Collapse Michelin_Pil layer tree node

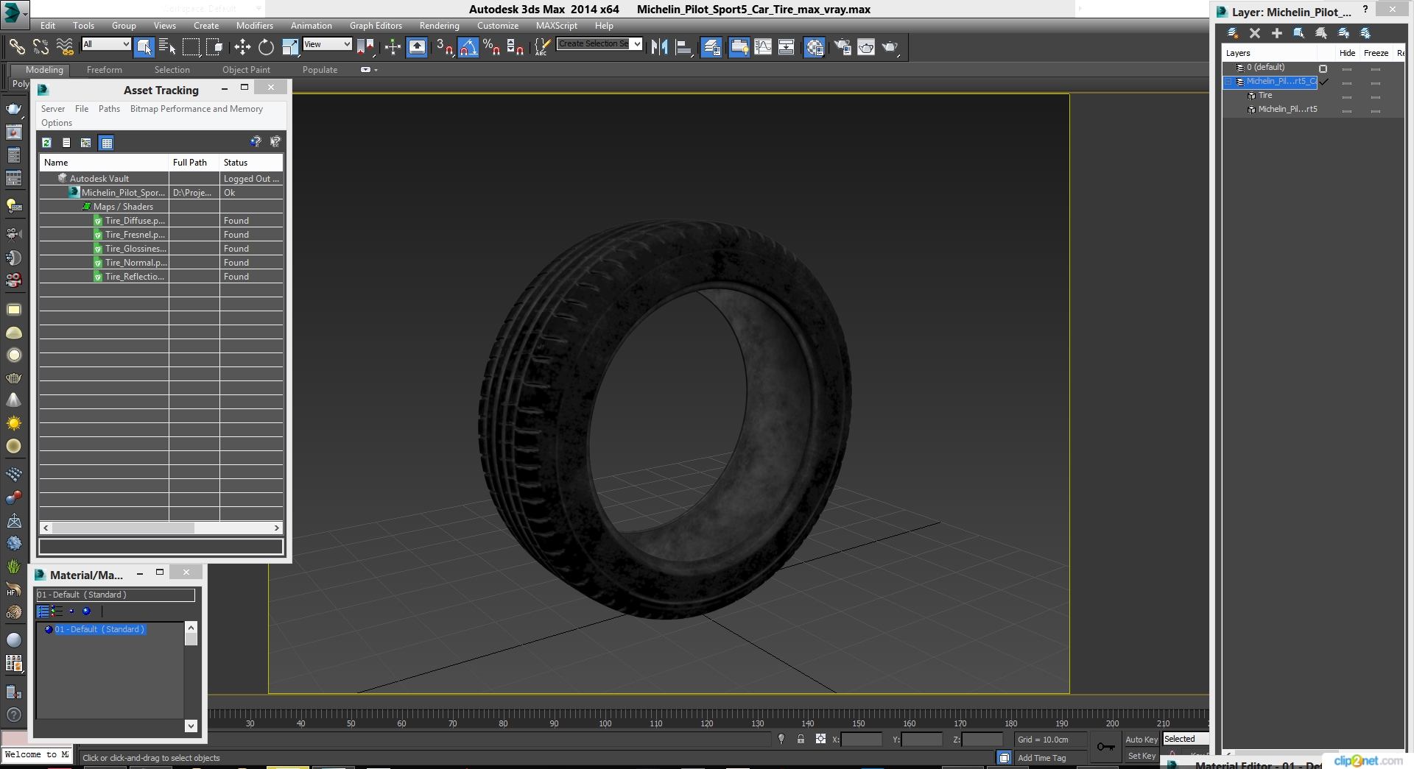click(1228, 82)
